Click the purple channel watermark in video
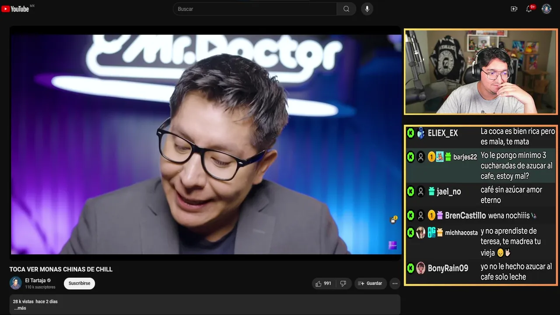 click(393, 245)
